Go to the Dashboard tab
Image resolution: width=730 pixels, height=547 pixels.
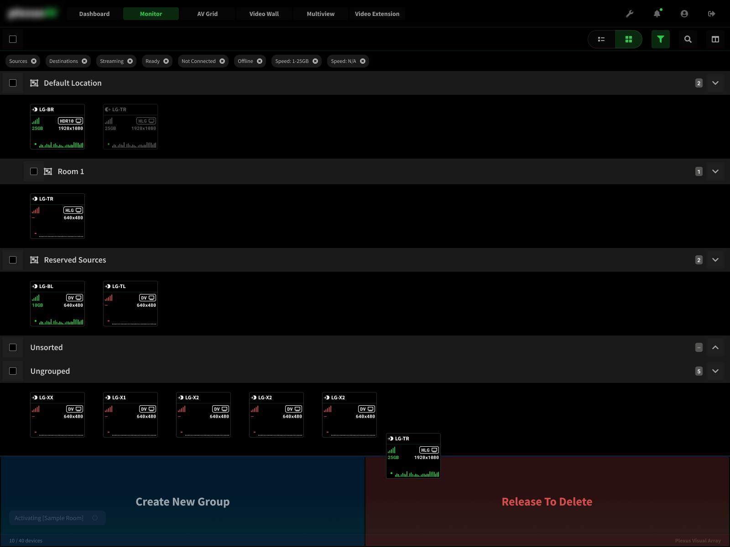pos(94,14)
